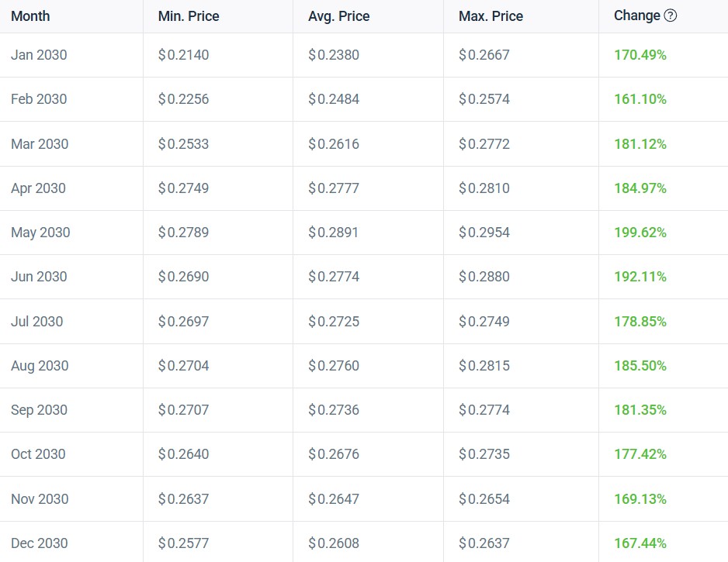Image resolution: width=728 pixels, height=562 pixels.
Task: Select the Dec 2030 month label
Action: [40, 543]
